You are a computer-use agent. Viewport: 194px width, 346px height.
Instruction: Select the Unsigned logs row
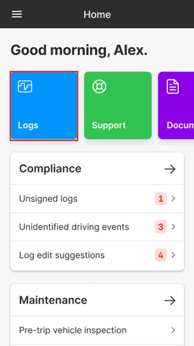[x=97, y=199]
